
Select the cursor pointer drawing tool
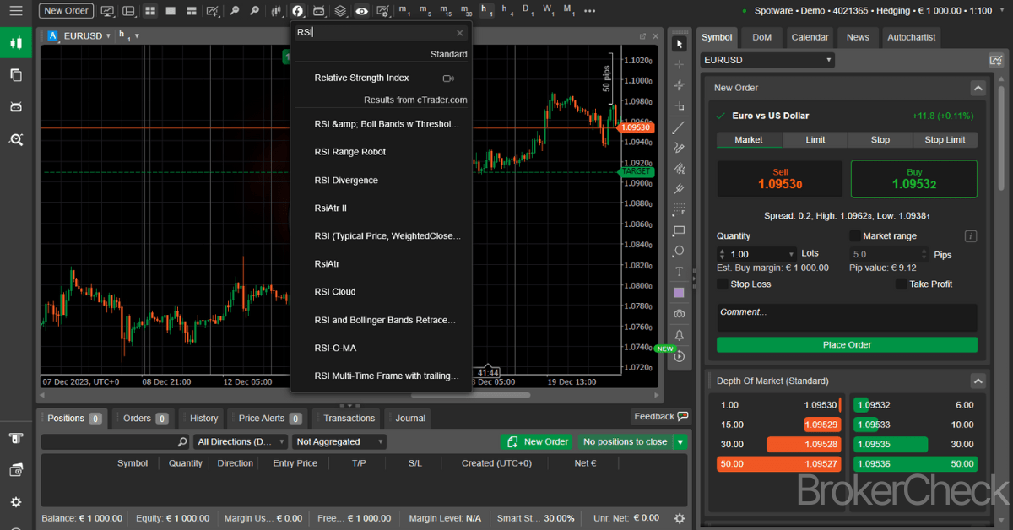(x=680, y=44)
